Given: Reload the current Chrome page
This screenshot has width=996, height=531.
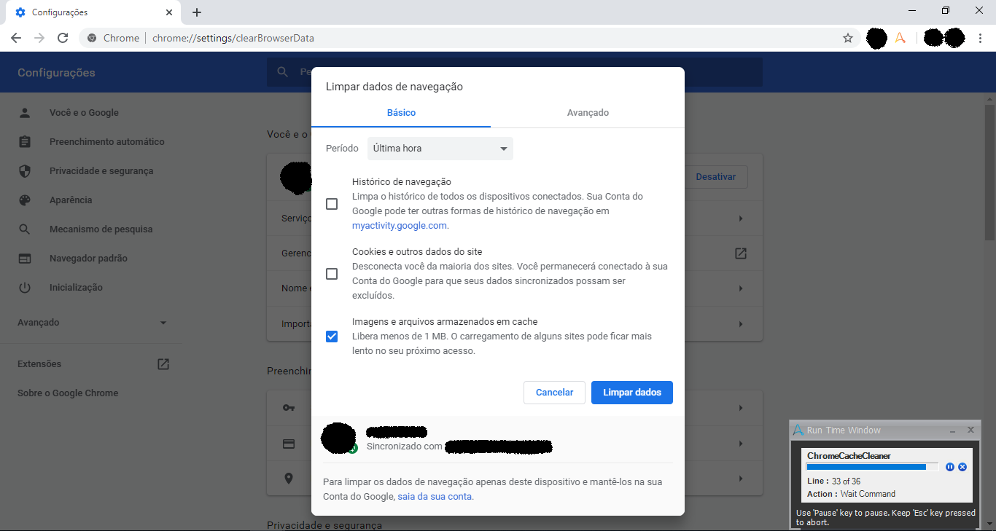Looking at the screenshot, I should 63,38.
